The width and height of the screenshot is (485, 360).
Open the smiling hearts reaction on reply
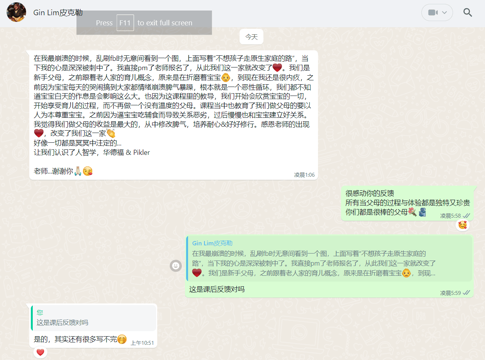coord(463,225)
